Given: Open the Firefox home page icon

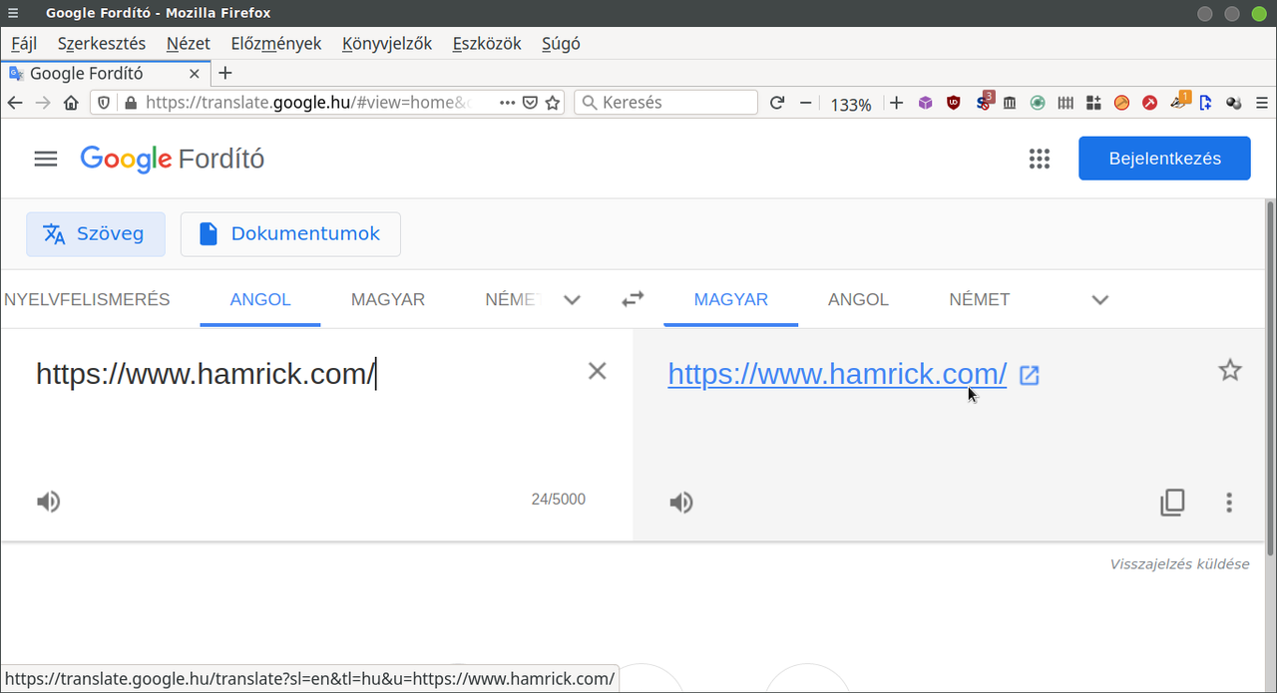Looking at the screenshot, I should click(71, 103).
